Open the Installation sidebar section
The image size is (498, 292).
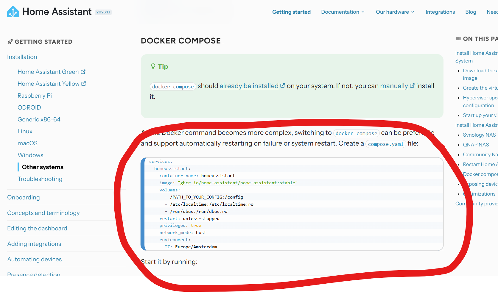(22, 57)
